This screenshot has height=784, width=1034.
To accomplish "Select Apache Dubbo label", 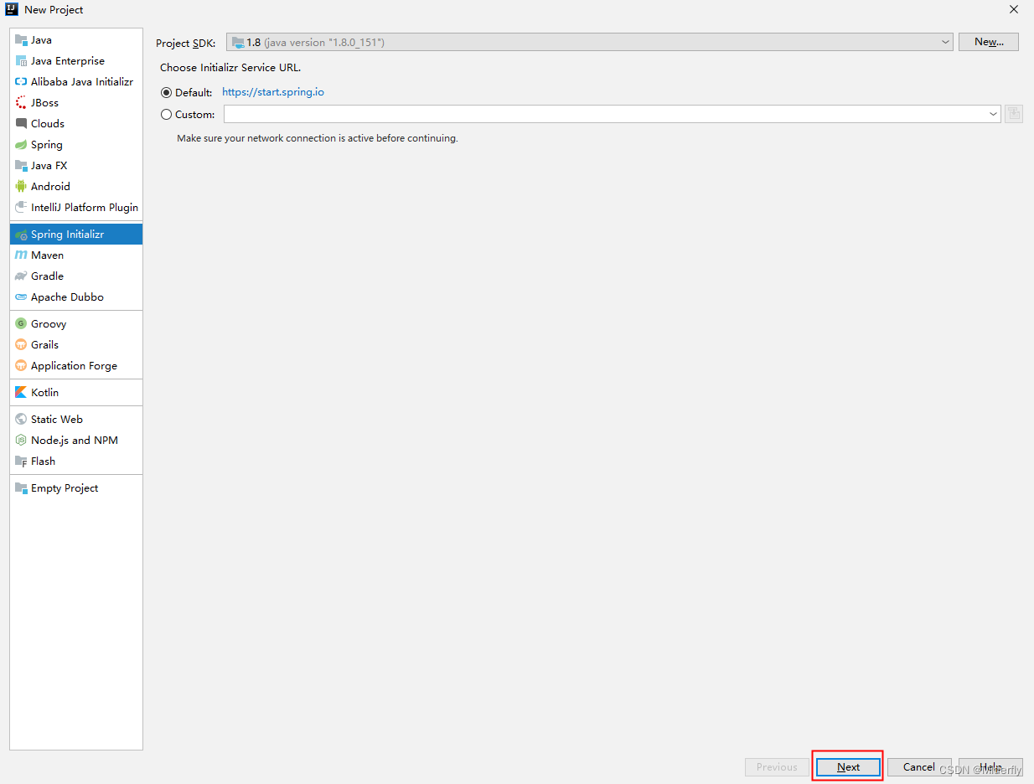I will click(x=67, y=297).
